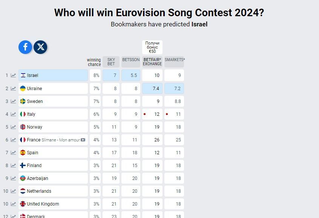Screen dimensions: 319x218
Task: Click the trend graph icon beside Sweden
Action: (x=13, y=101)
